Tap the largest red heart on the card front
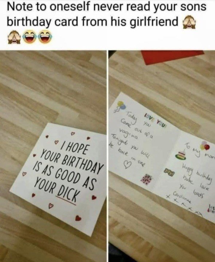 [78, 218]
